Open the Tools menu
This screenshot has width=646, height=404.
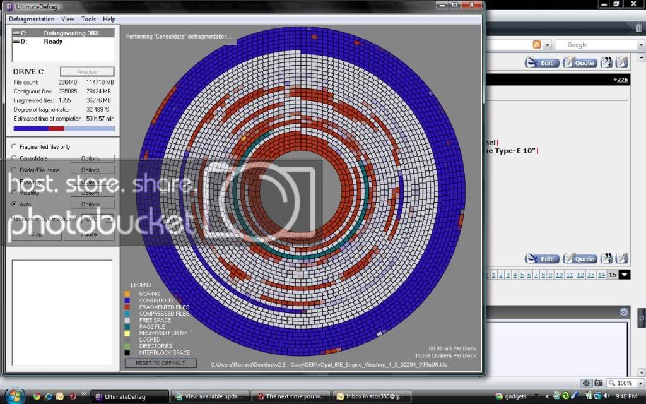tap(88, 19)
